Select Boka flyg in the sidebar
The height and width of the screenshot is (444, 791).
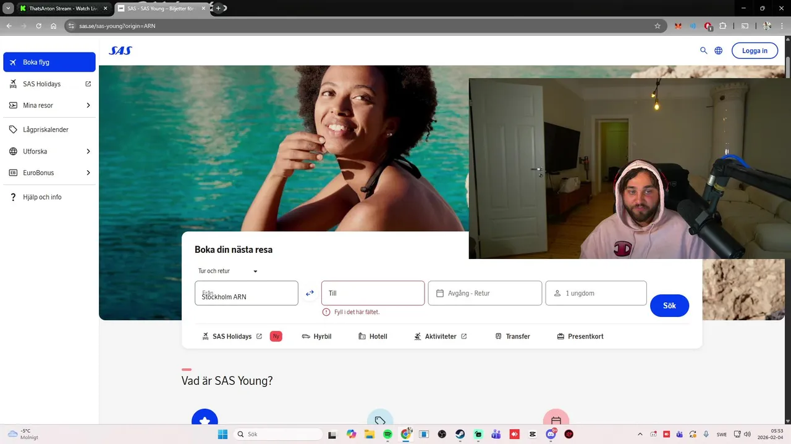(x=49, y=62)
